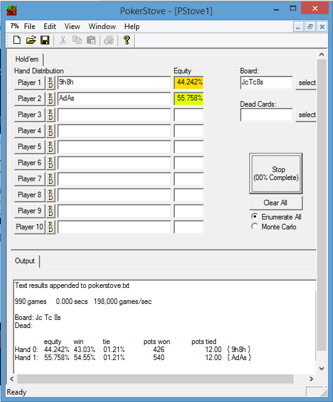
Task: Click the 7% document icon in menu bar
Action: pos(14,26)
